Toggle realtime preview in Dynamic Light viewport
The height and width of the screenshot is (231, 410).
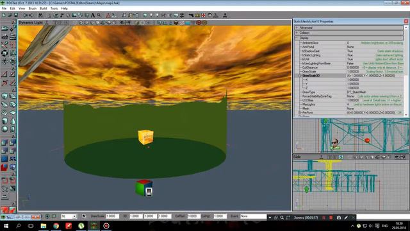[47, 23]
